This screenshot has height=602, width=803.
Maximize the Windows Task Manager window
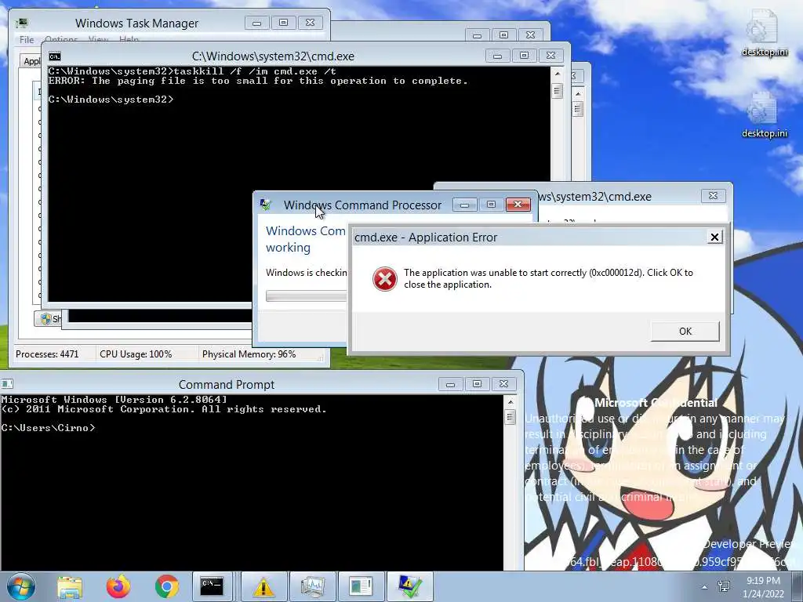(283, 23)
